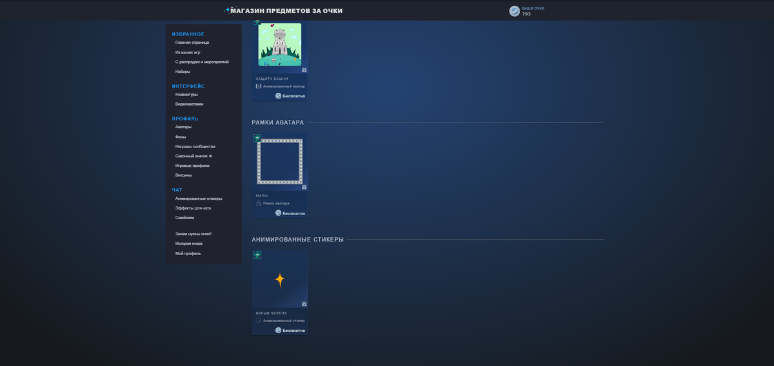Screen dimensions: 774x366
Task: Click Бесплатно on the Взрыв черепа card
Action: (293, 330)
